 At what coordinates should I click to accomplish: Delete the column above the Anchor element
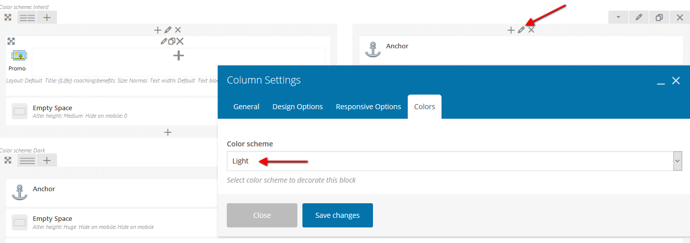pos(531,30)
